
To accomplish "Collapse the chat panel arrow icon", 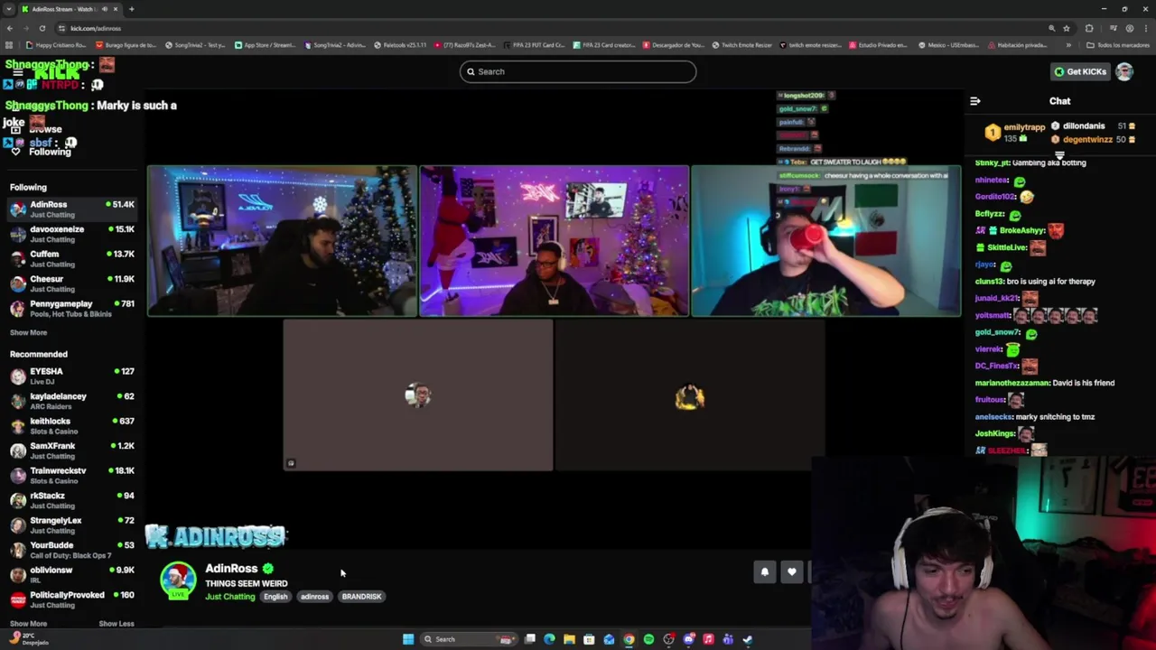I will pyautogui.click(x=974, y=101).
